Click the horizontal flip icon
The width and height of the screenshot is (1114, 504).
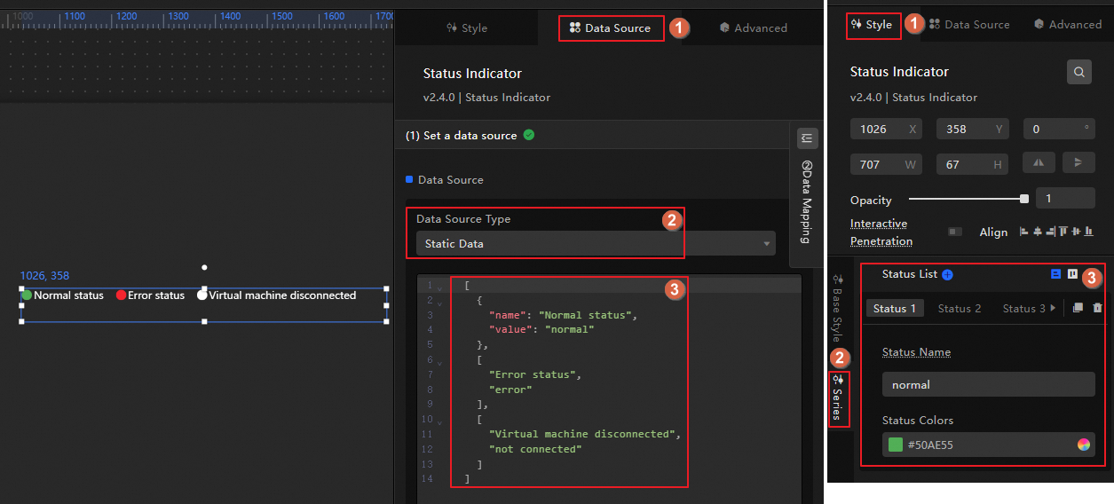tap(1039, 162)
